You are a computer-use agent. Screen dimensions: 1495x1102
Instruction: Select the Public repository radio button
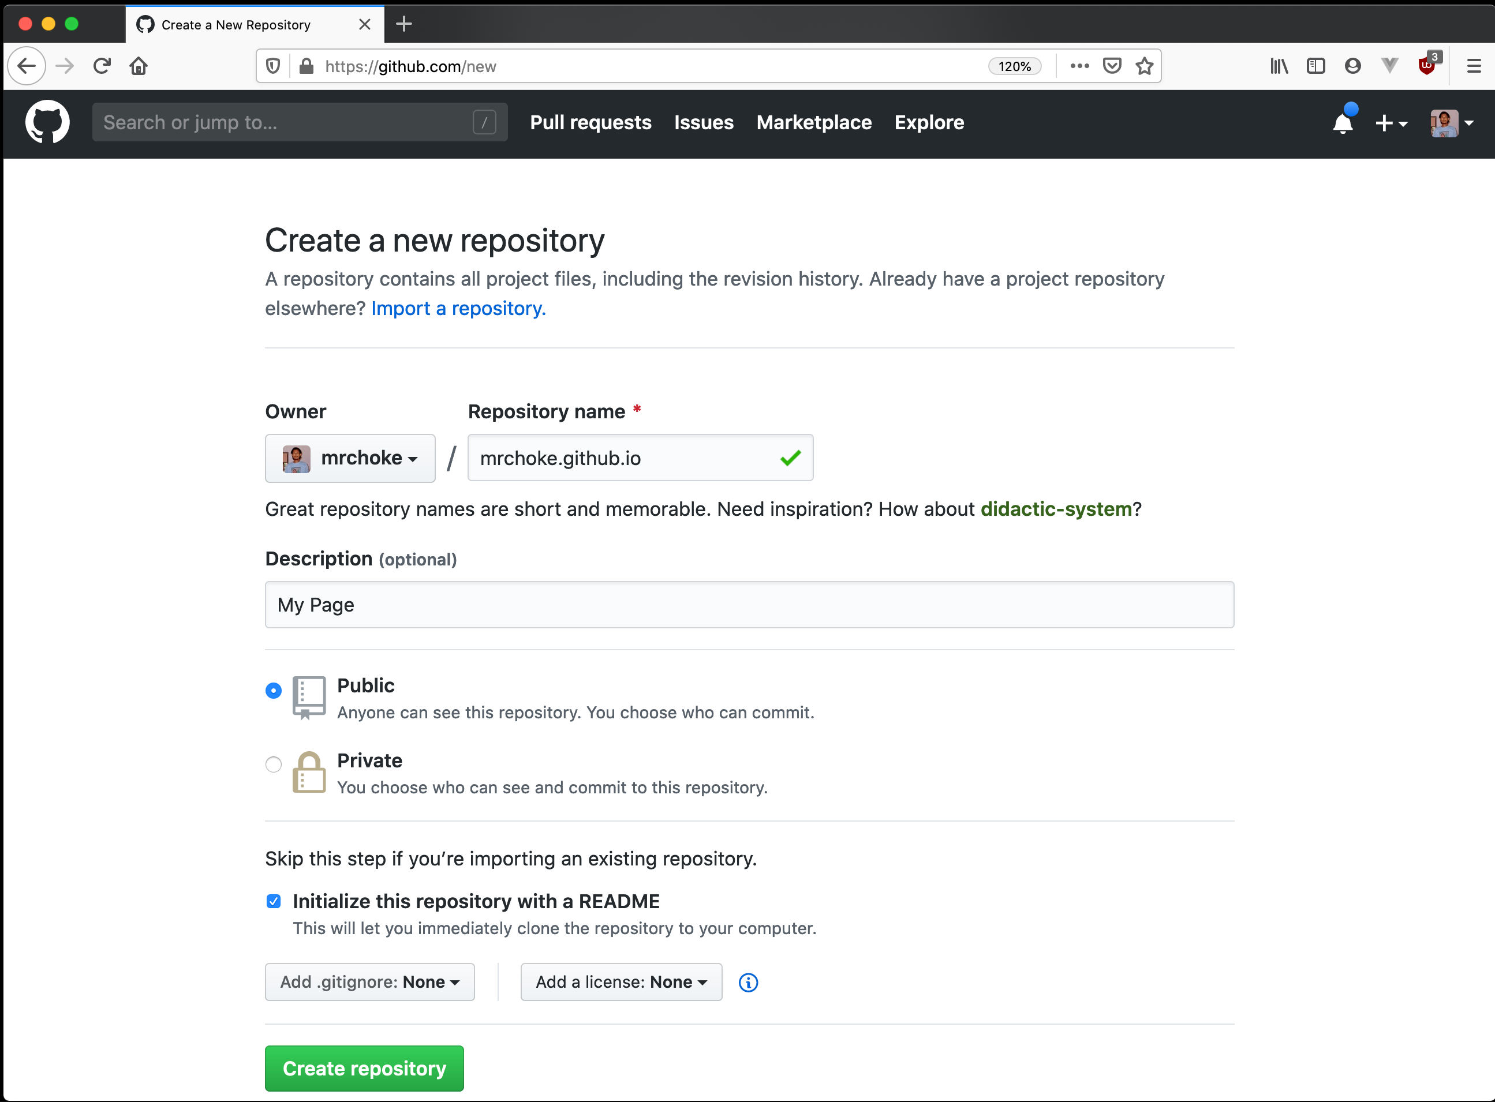click(x=273, y=691)
